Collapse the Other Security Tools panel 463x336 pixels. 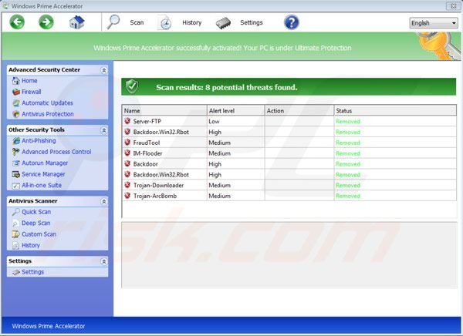coord(104,130)
